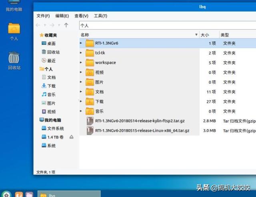Select the 文档 folder icon in list
The height and width of the screenshot is (197, 256).
pyautogui.click(x=90, y=92)
